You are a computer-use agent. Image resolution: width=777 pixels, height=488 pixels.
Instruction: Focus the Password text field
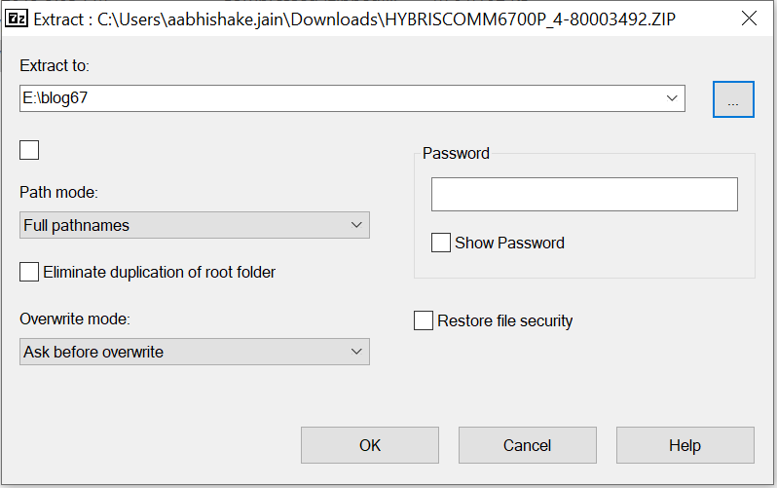[584, 195]
